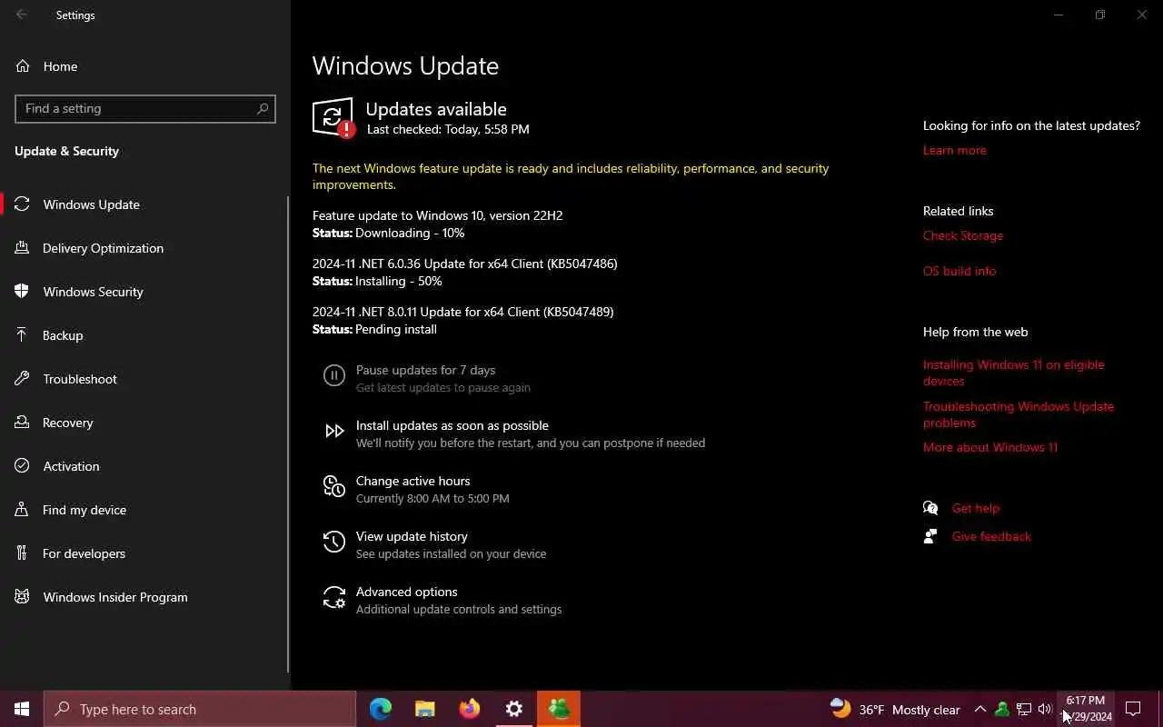
Task: Open the Windows Start menu
Action: (x=22, y=709)
